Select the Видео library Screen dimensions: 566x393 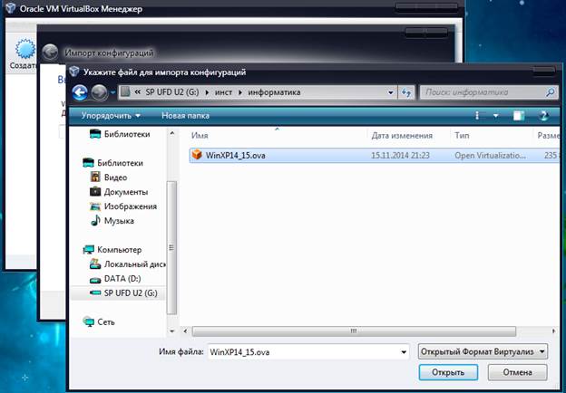click(x=108, y=177)
